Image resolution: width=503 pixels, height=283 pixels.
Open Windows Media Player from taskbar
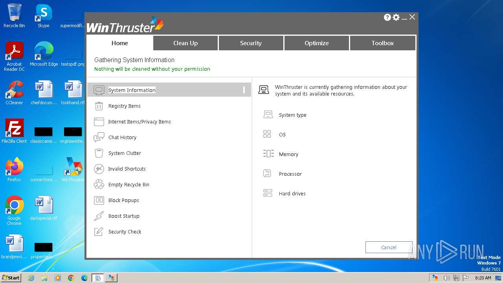pyautogui.click(x=58, y=278)
